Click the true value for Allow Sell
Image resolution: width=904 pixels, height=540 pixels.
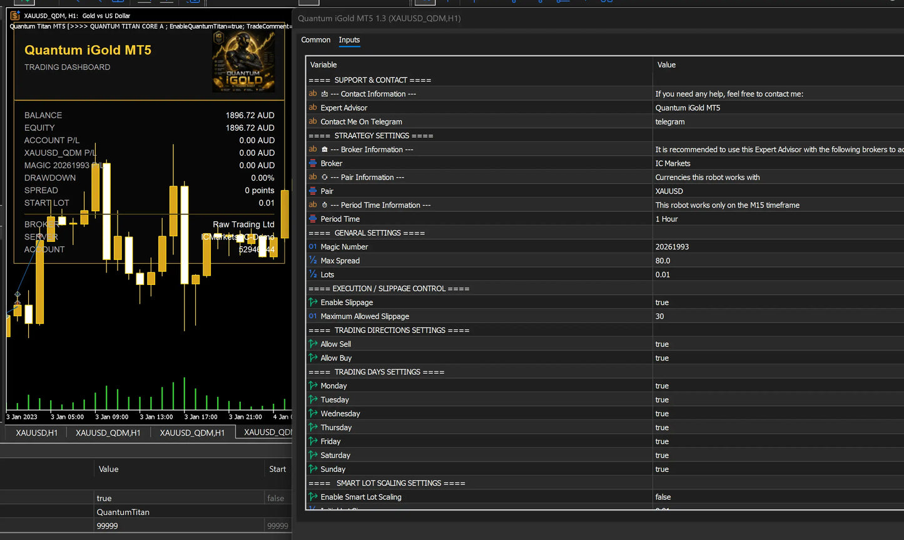pyautogui.click(x=662, y=344)
